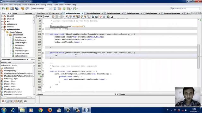
Task: Click the Shift Line Right editor icon
Action: coord(96,17)
